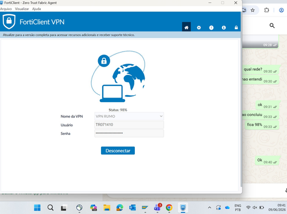Screen dimensions: 287x214
Task: Click the battery tray icon
Action: [x=262, y=208]
